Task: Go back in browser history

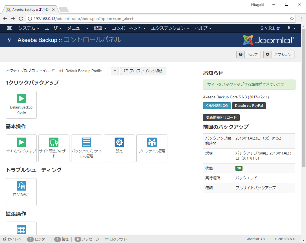Action: [5, 19]
